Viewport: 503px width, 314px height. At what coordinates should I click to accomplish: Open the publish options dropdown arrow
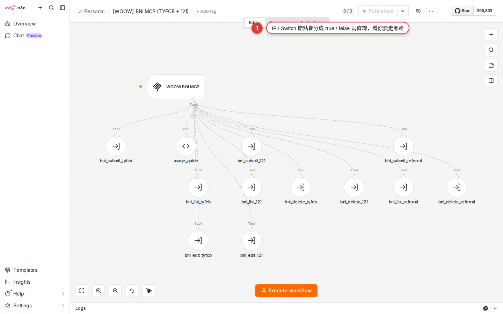click(403, 11)
